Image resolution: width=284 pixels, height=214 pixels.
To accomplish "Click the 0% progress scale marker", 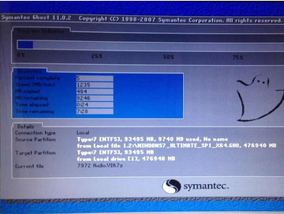I will point(21,55).
